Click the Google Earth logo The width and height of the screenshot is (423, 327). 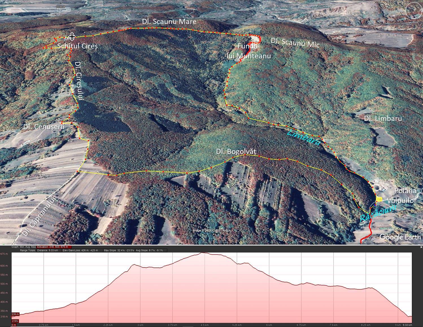click(400, 237)
